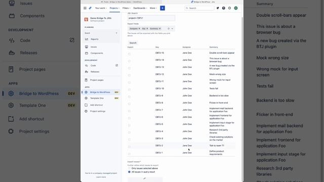Click the Project pages icon

[x=86, y=80]
